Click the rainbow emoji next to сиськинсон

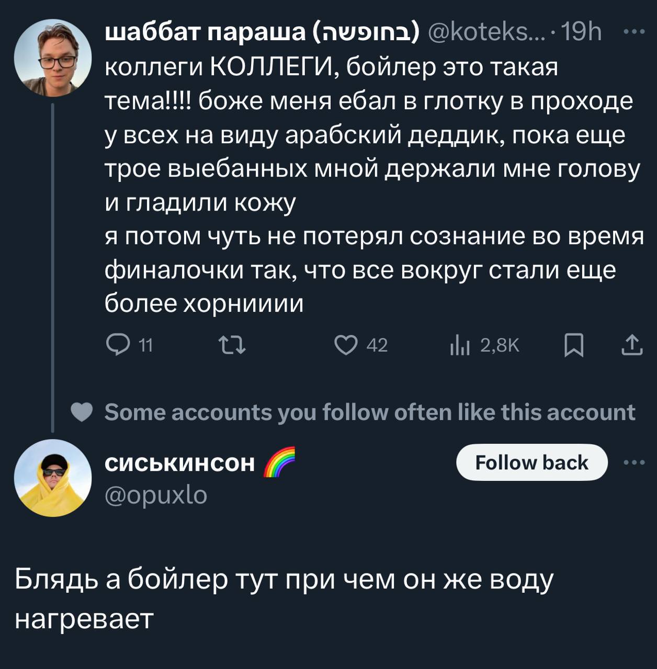(278, 463)
